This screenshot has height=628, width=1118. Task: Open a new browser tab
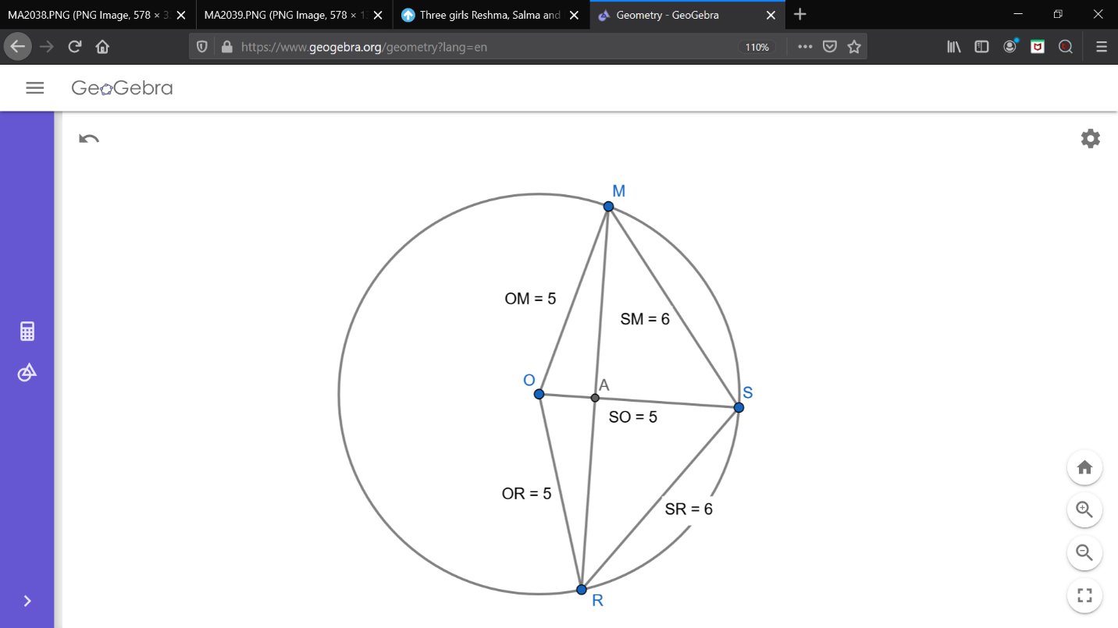(799, 15)
